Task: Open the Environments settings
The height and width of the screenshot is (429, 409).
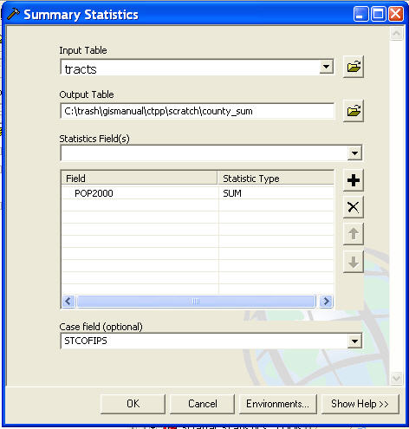Action: click(x=278, y=404)
